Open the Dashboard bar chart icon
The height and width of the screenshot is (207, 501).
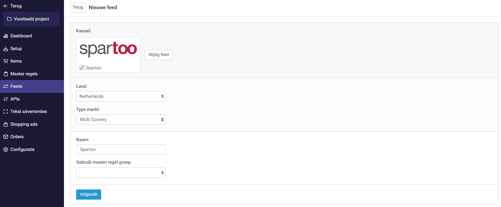pyautogui.click(x=6, y=36)
